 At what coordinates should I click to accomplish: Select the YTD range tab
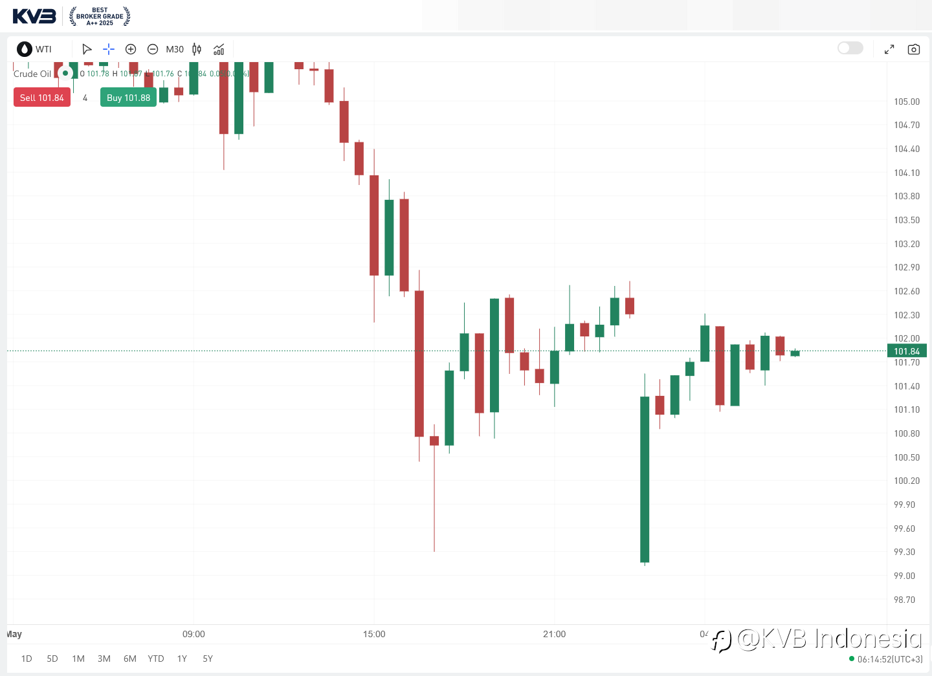click(156, 659)
